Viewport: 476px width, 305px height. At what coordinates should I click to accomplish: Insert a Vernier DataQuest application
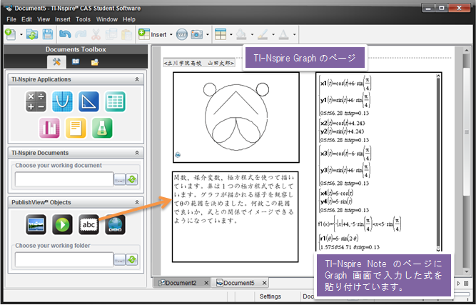pyautogui.click(x=102, y=128)
